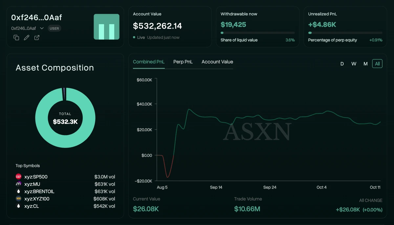Click the +$26.08K all change value
394x225 pixels.
(x=348, y=210)
